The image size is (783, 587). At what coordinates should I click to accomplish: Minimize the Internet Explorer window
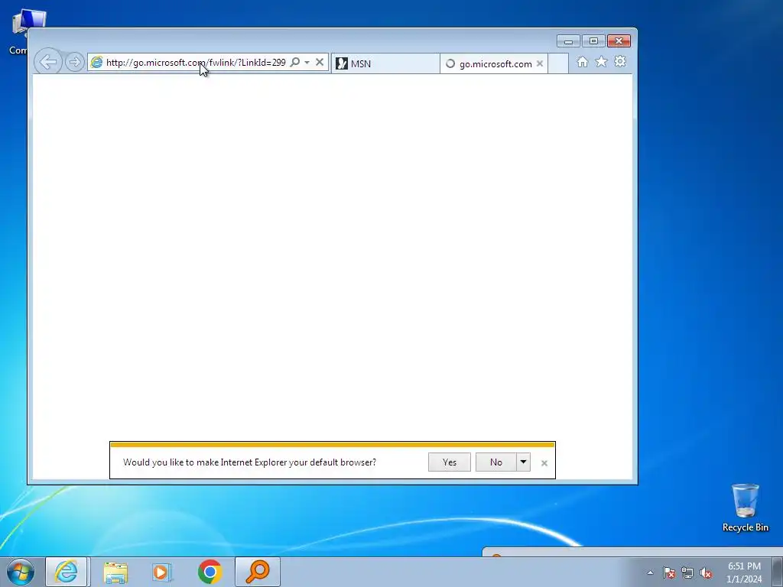(x=568, y=41)
